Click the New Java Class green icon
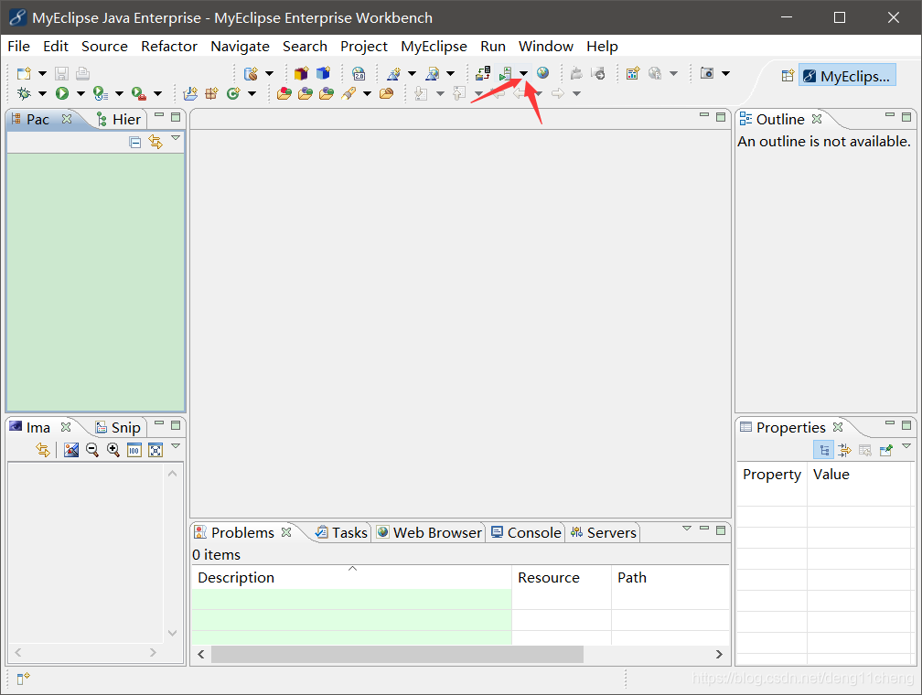Screen dimensions: 922x695 (x=233, y=93)
